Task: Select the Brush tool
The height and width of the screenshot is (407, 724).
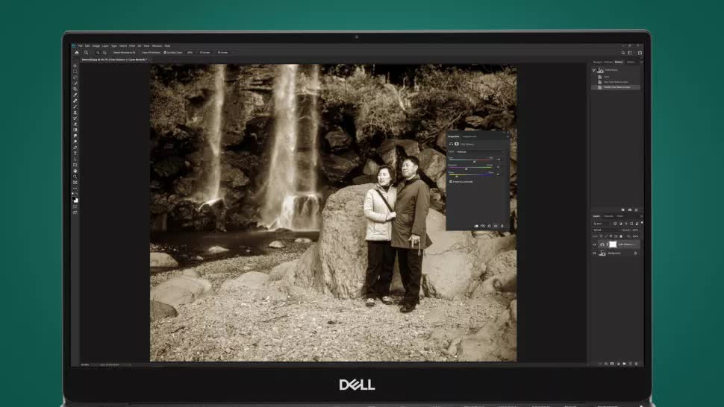Action: [75, 107]
